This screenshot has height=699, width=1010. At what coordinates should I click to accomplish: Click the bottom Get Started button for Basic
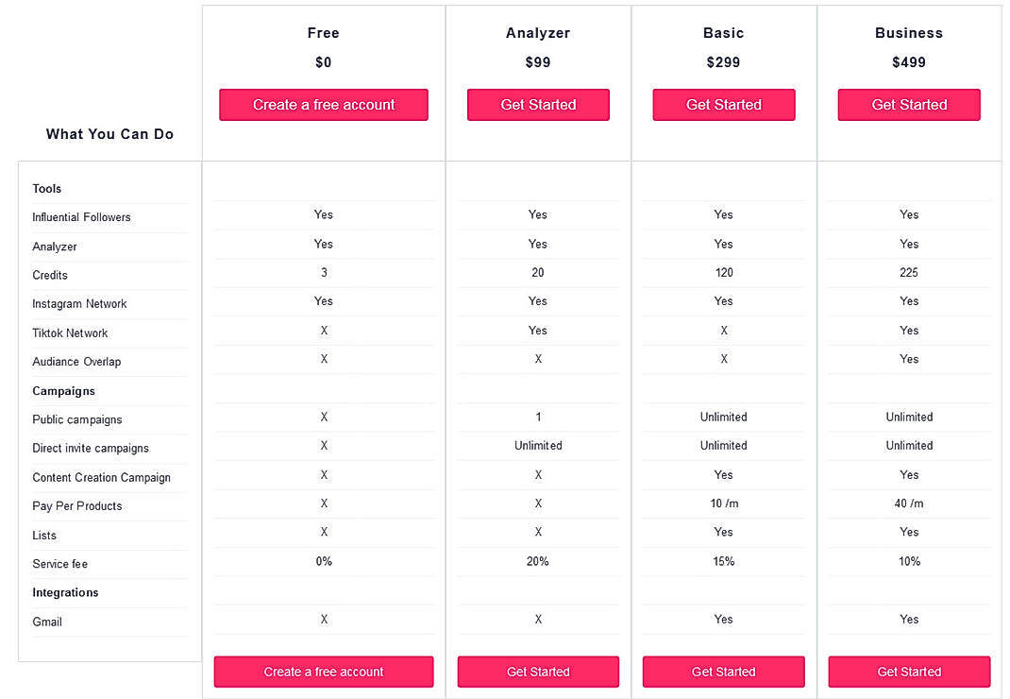[723, 672]
